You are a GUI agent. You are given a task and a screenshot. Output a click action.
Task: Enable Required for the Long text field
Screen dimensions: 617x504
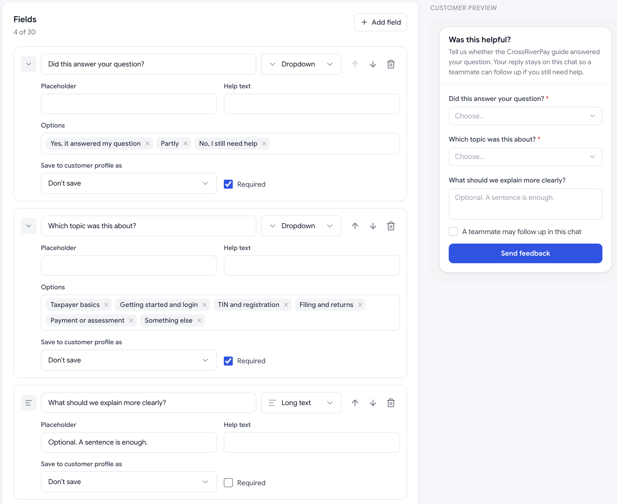(x=228, y=482)
